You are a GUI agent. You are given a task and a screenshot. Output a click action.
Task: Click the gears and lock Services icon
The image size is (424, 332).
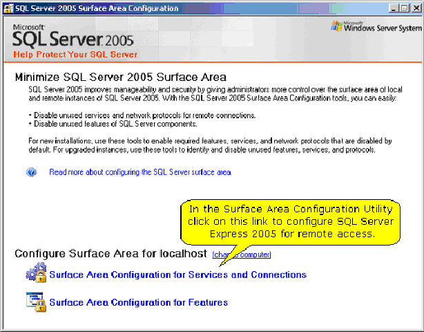(x=36, y=273)
